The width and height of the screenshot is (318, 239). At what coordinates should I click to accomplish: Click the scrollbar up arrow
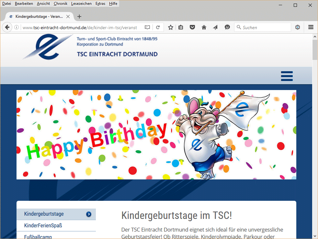tap(315, 37)
